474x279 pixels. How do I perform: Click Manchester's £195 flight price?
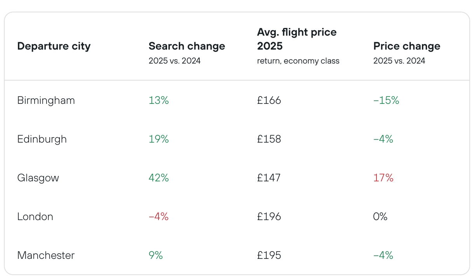click(269, 255)
